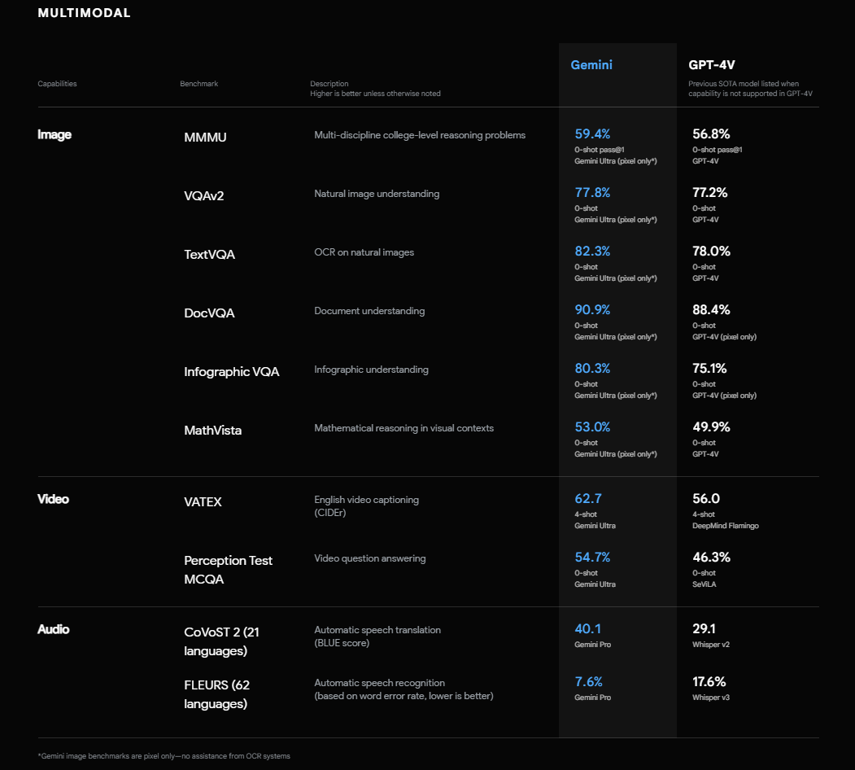Select GPT-4V's 77.2% VQAv2 score
Image resolution: width=855 pixels, height=770 pixels.
(710, 192)
